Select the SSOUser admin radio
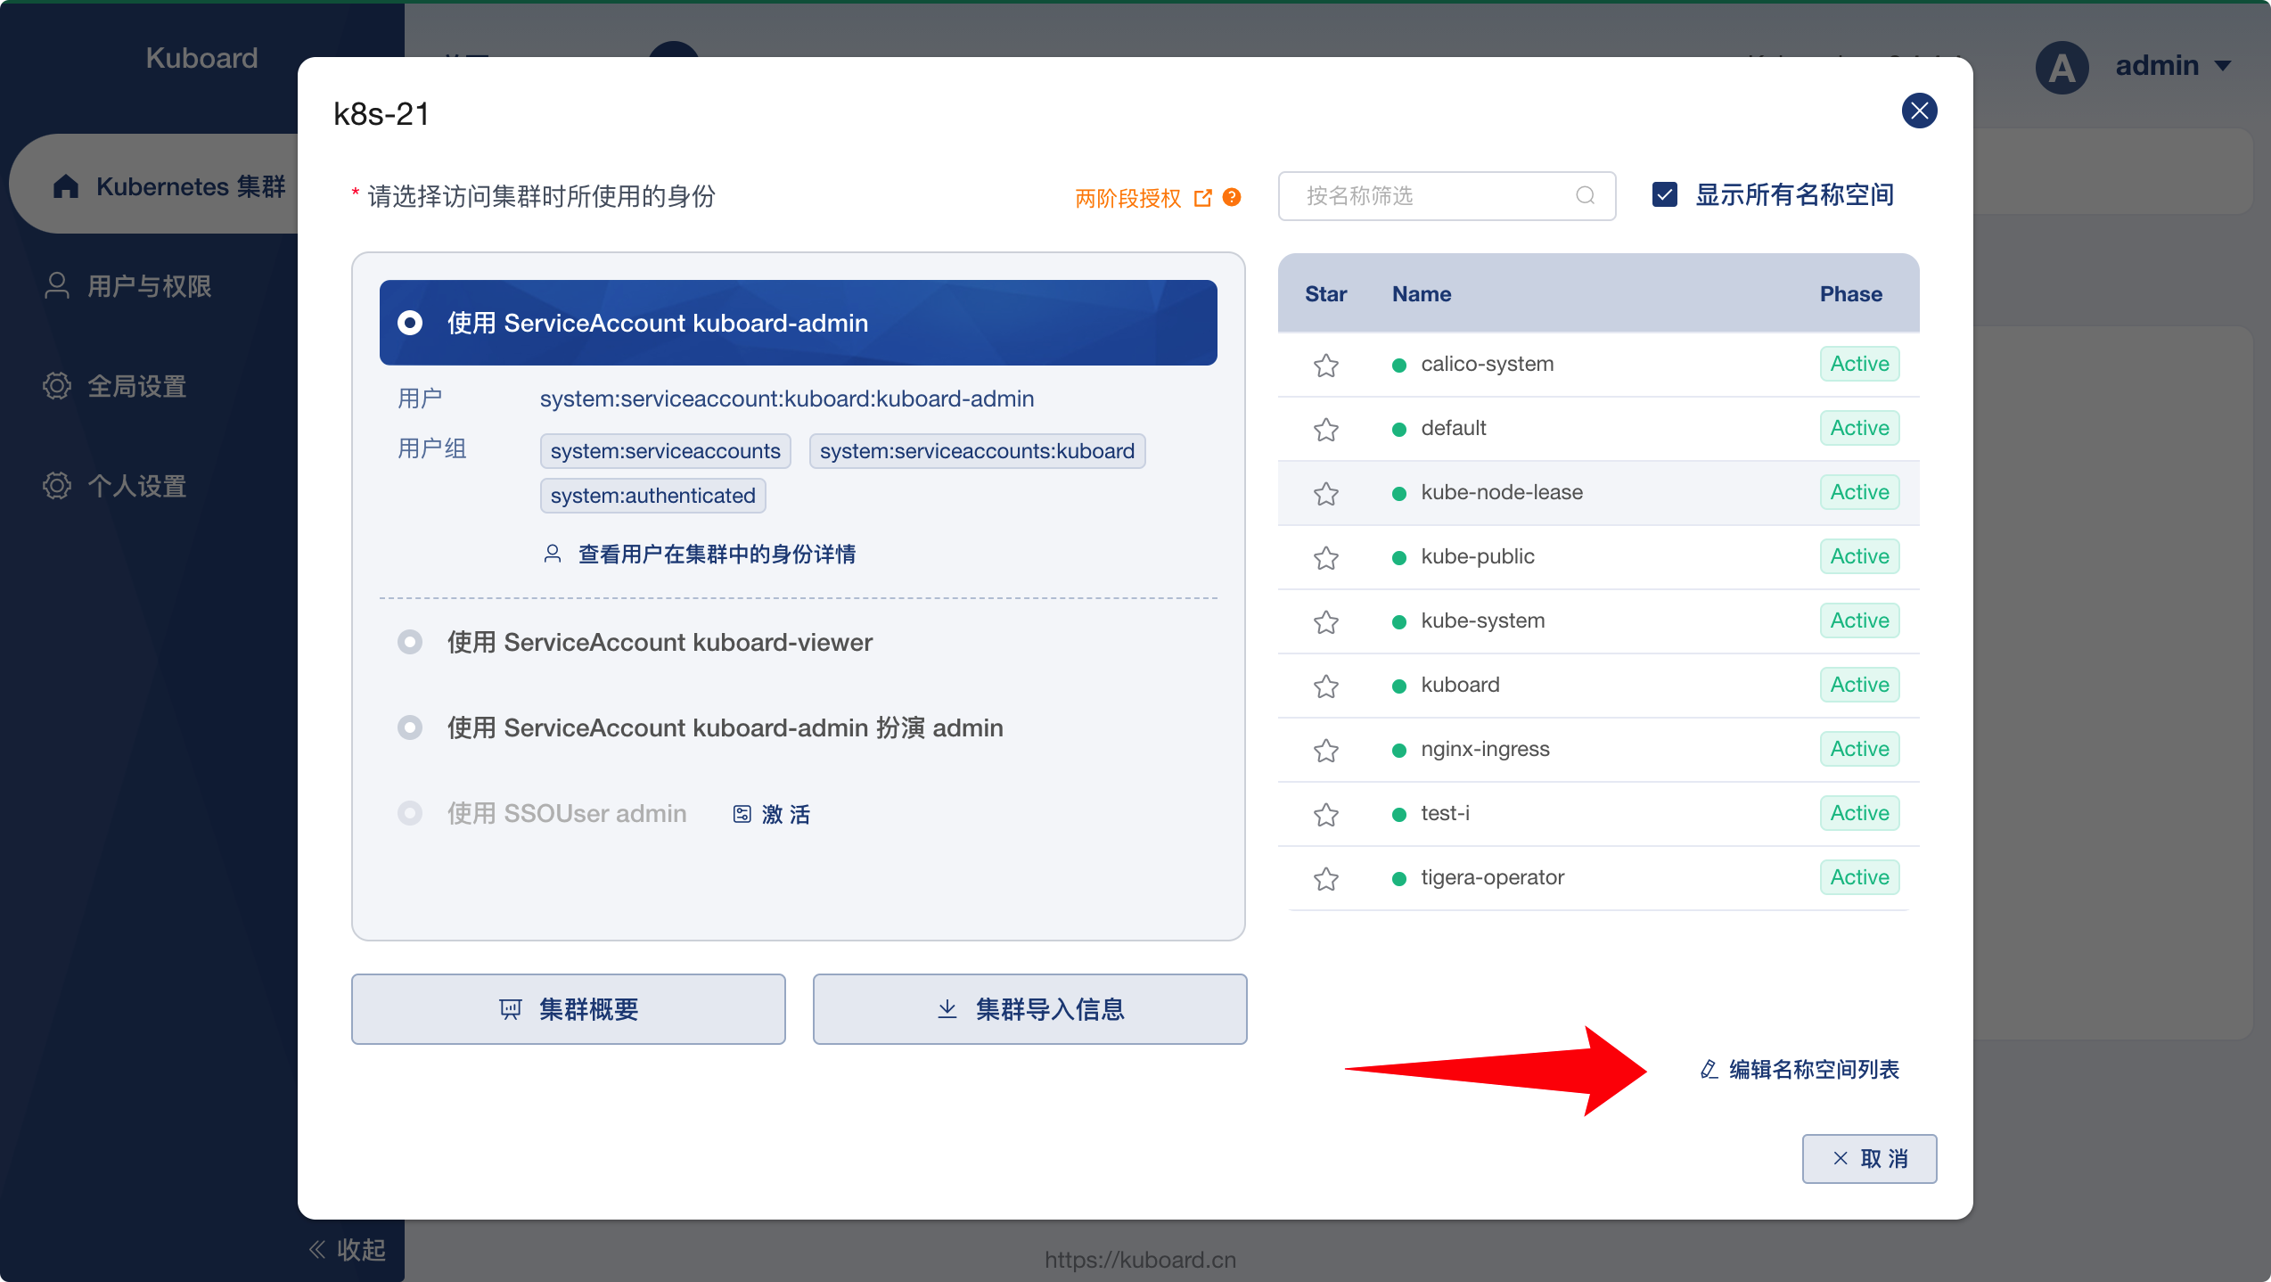The height and width of the screenshot is (1282, 2271). 410,813
